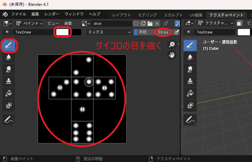
Task: Click the (1) Cube object label
Action: pos(211,48)
